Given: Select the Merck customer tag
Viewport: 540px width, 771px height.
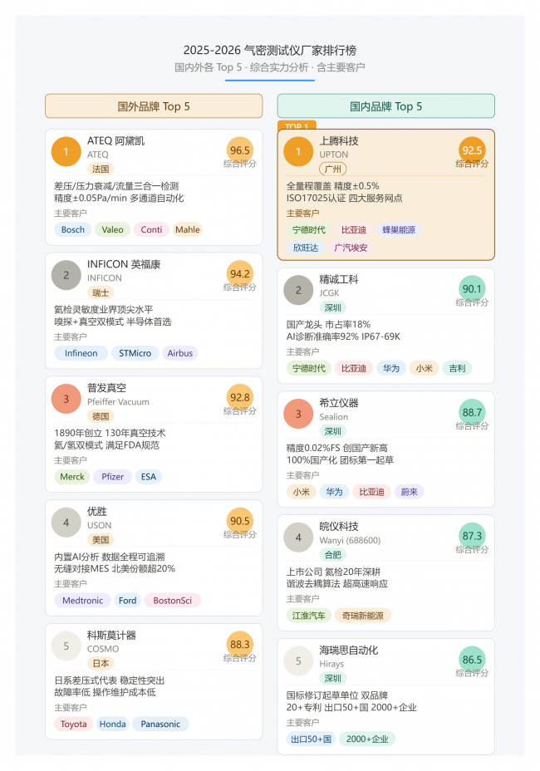Looking at the screenshot, I should click(x=72, y=476).
